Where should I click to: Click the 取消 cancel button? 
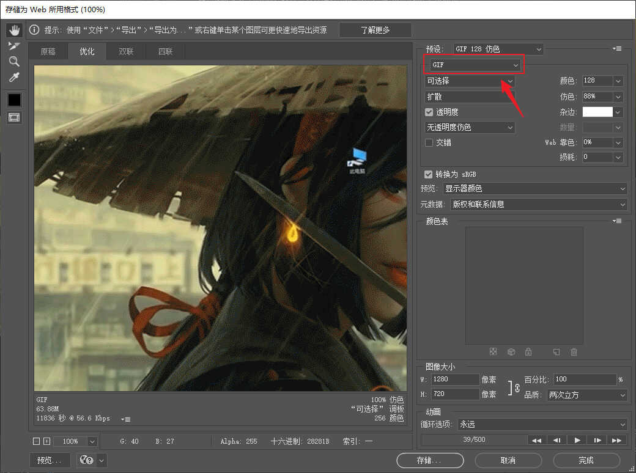point(508,460)
